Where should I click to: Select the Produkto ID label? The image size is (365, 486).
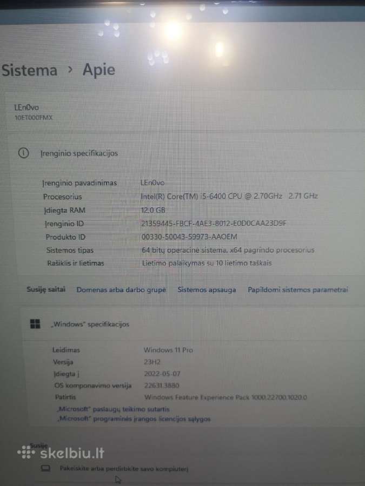65,237
